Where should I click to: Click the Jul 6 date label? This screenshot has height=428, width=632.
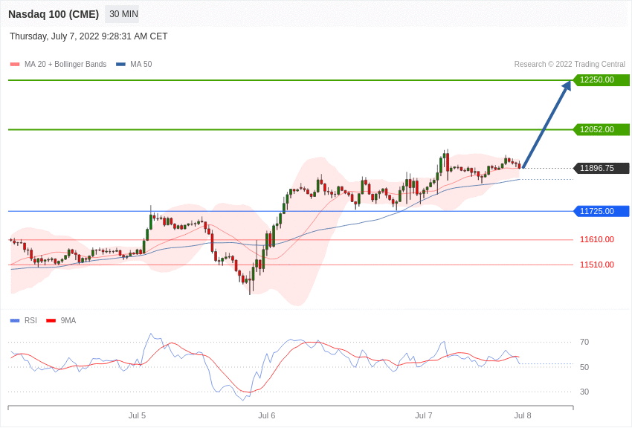[267, 415]
